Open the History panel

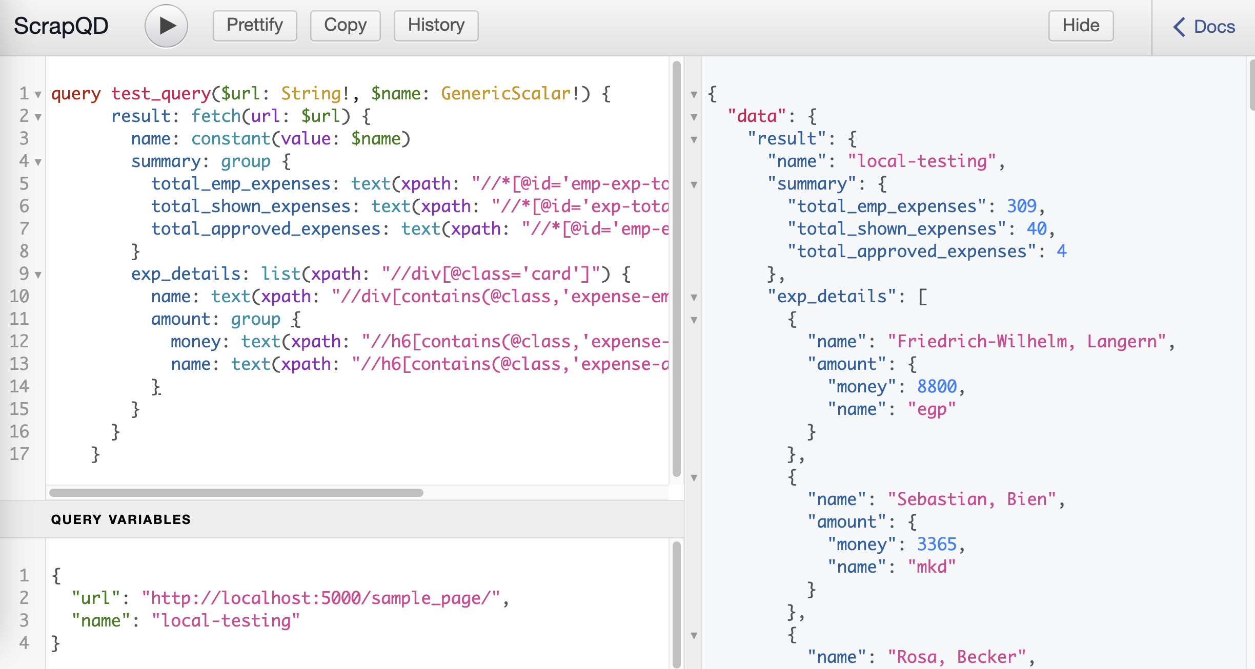436,26
